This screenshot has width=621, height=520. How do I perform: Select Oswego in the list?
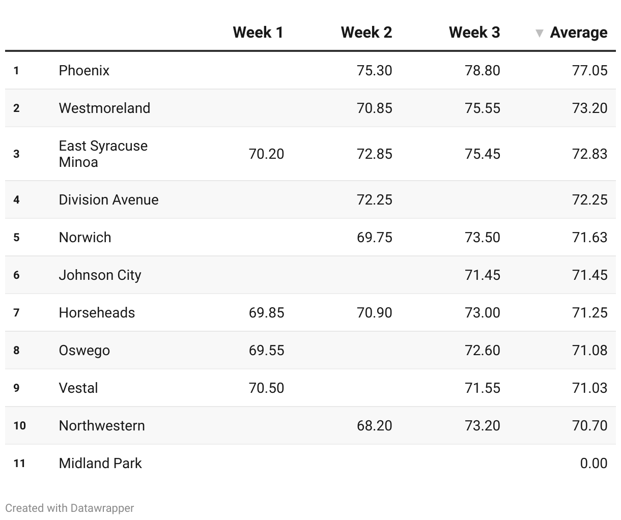coord(84,350)
